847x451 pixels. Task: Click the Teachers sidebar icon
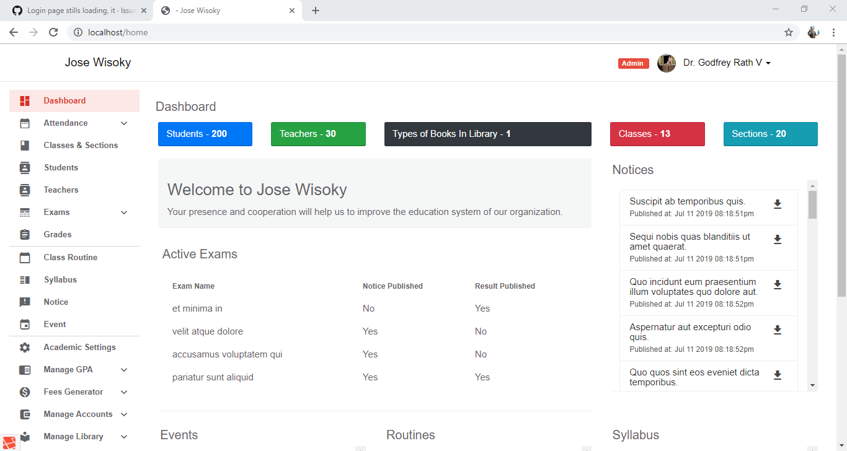click(x=25, y=190)
